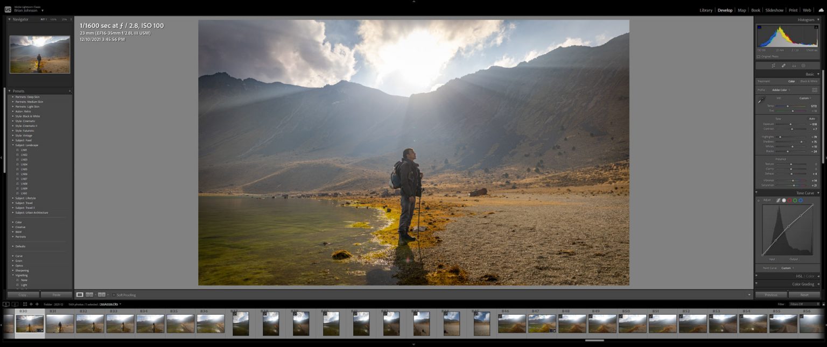Click the Loupe view icon
This screenshot has height=347, width=827.
click(x=79, y=295)
